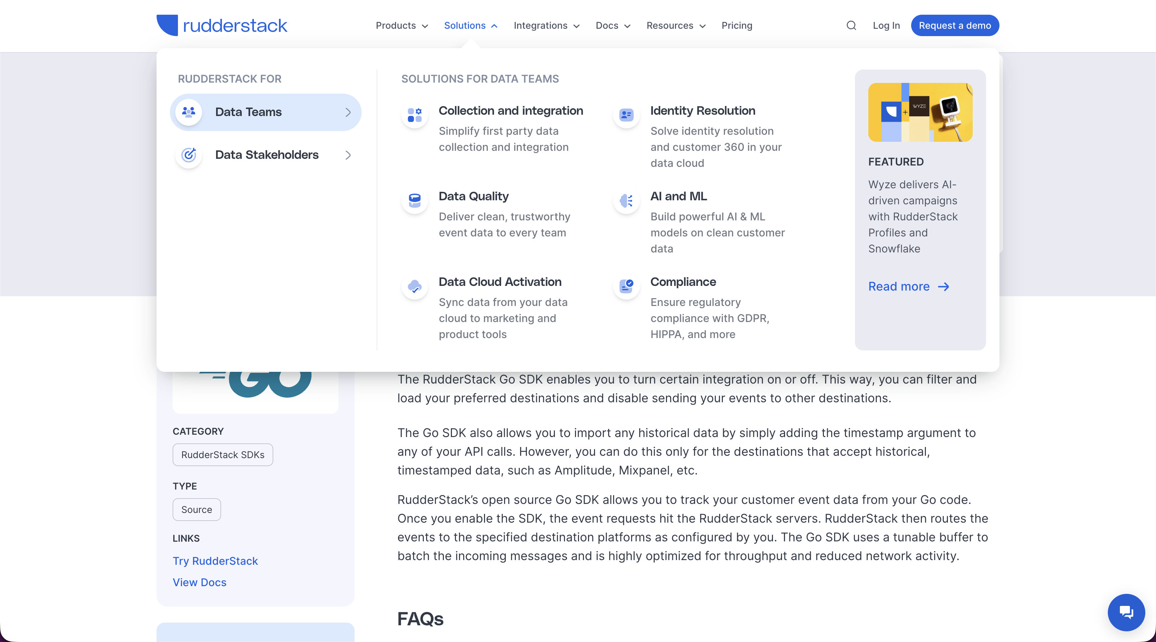1156x642 pixels.
Task: Click the Identity Resolution icon
Action: [x=626, y=115]
